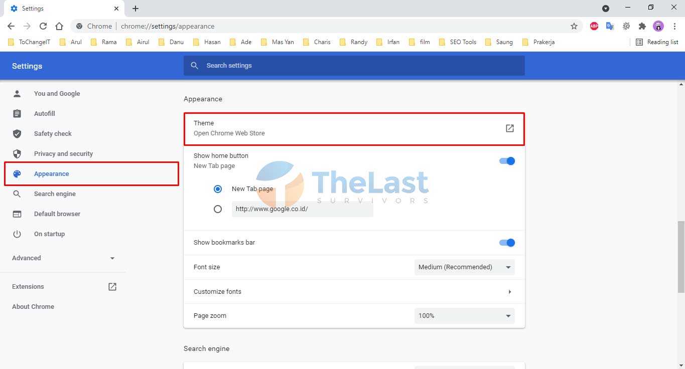The image size is (685, 369).
Task: Click external link icon on Theme row
Action: [x=510, y=128]
